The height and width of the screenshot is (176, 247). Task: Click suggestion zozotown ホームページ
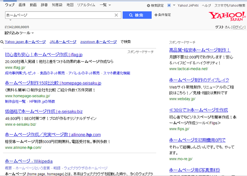pyautogui.click(x=98, y=42)
